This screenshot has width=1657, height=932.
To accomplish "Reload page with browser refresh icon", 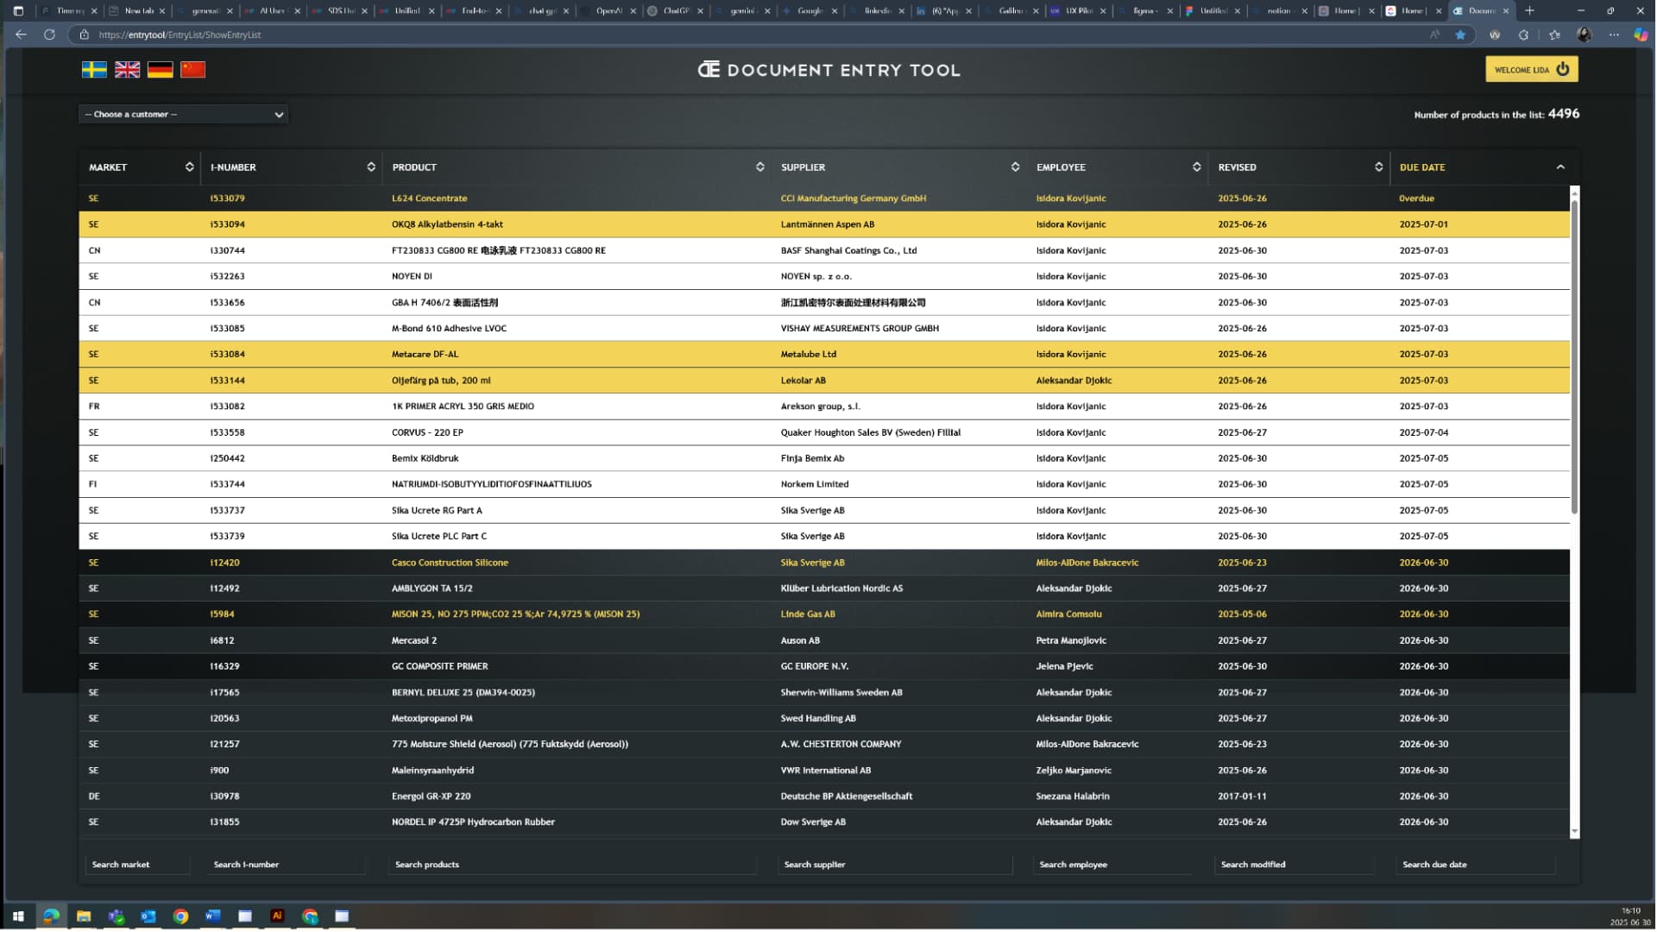I will [49, 35].
